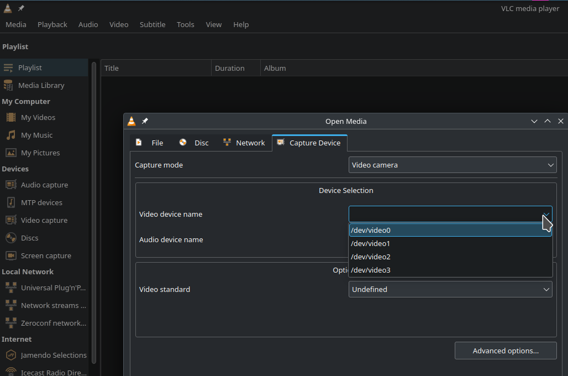The width and height of the screenshot is (568, 376).
Task: Select /dev/video2 from the device list
Action: (x=450, y=257)
